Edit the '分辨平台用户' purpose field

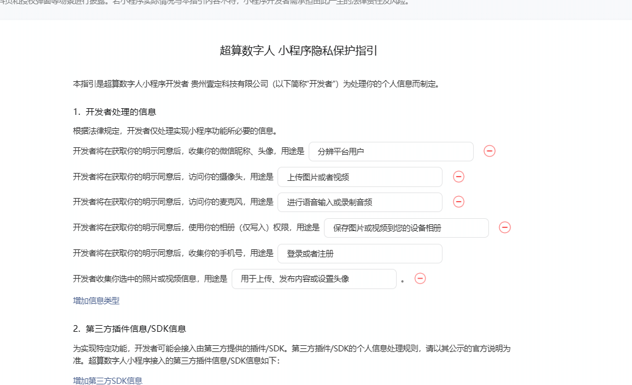391,152
